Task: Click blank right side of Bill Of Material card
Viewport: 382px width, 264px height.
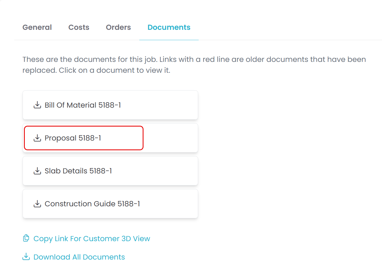Action: point(167,105)
